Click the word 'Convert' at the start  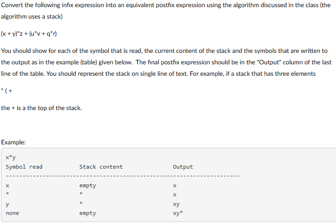tap(12, 5)
